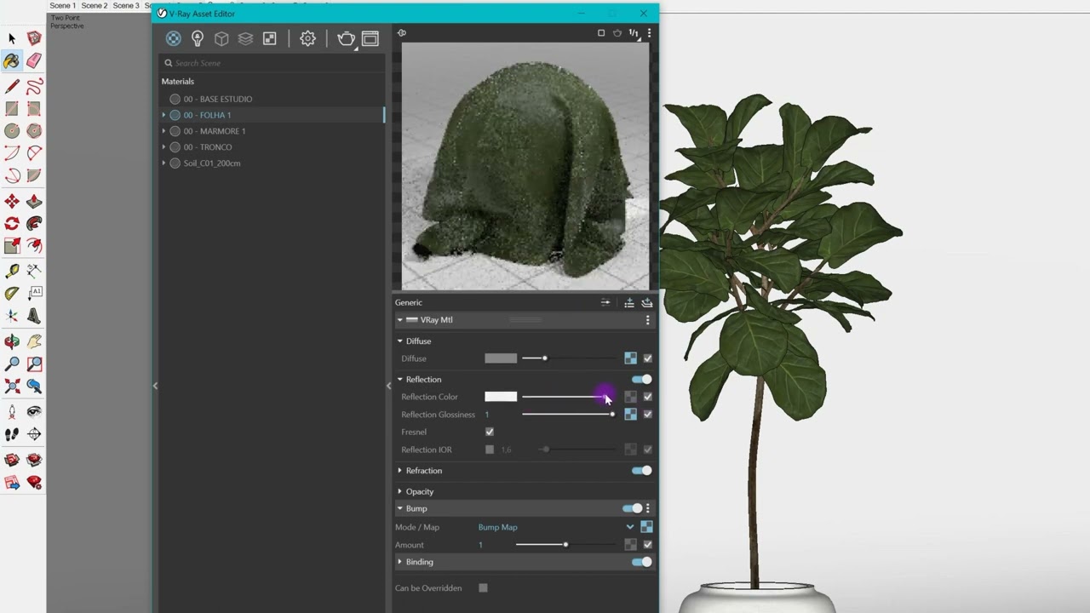Screen dimensions: 1090x613
Task: Click the Reflection Glossiness texture map slot
Action: click(630, 415)
